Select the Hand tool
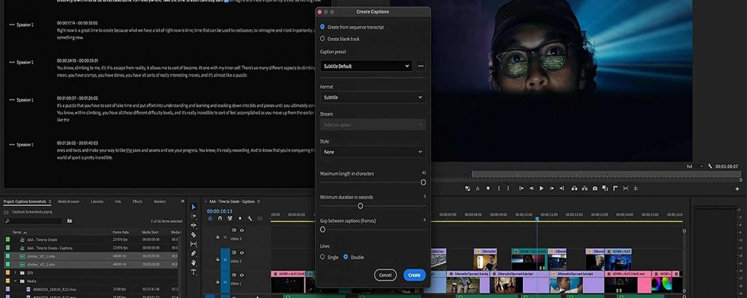747x298 pixels. [x=193, y=263]
